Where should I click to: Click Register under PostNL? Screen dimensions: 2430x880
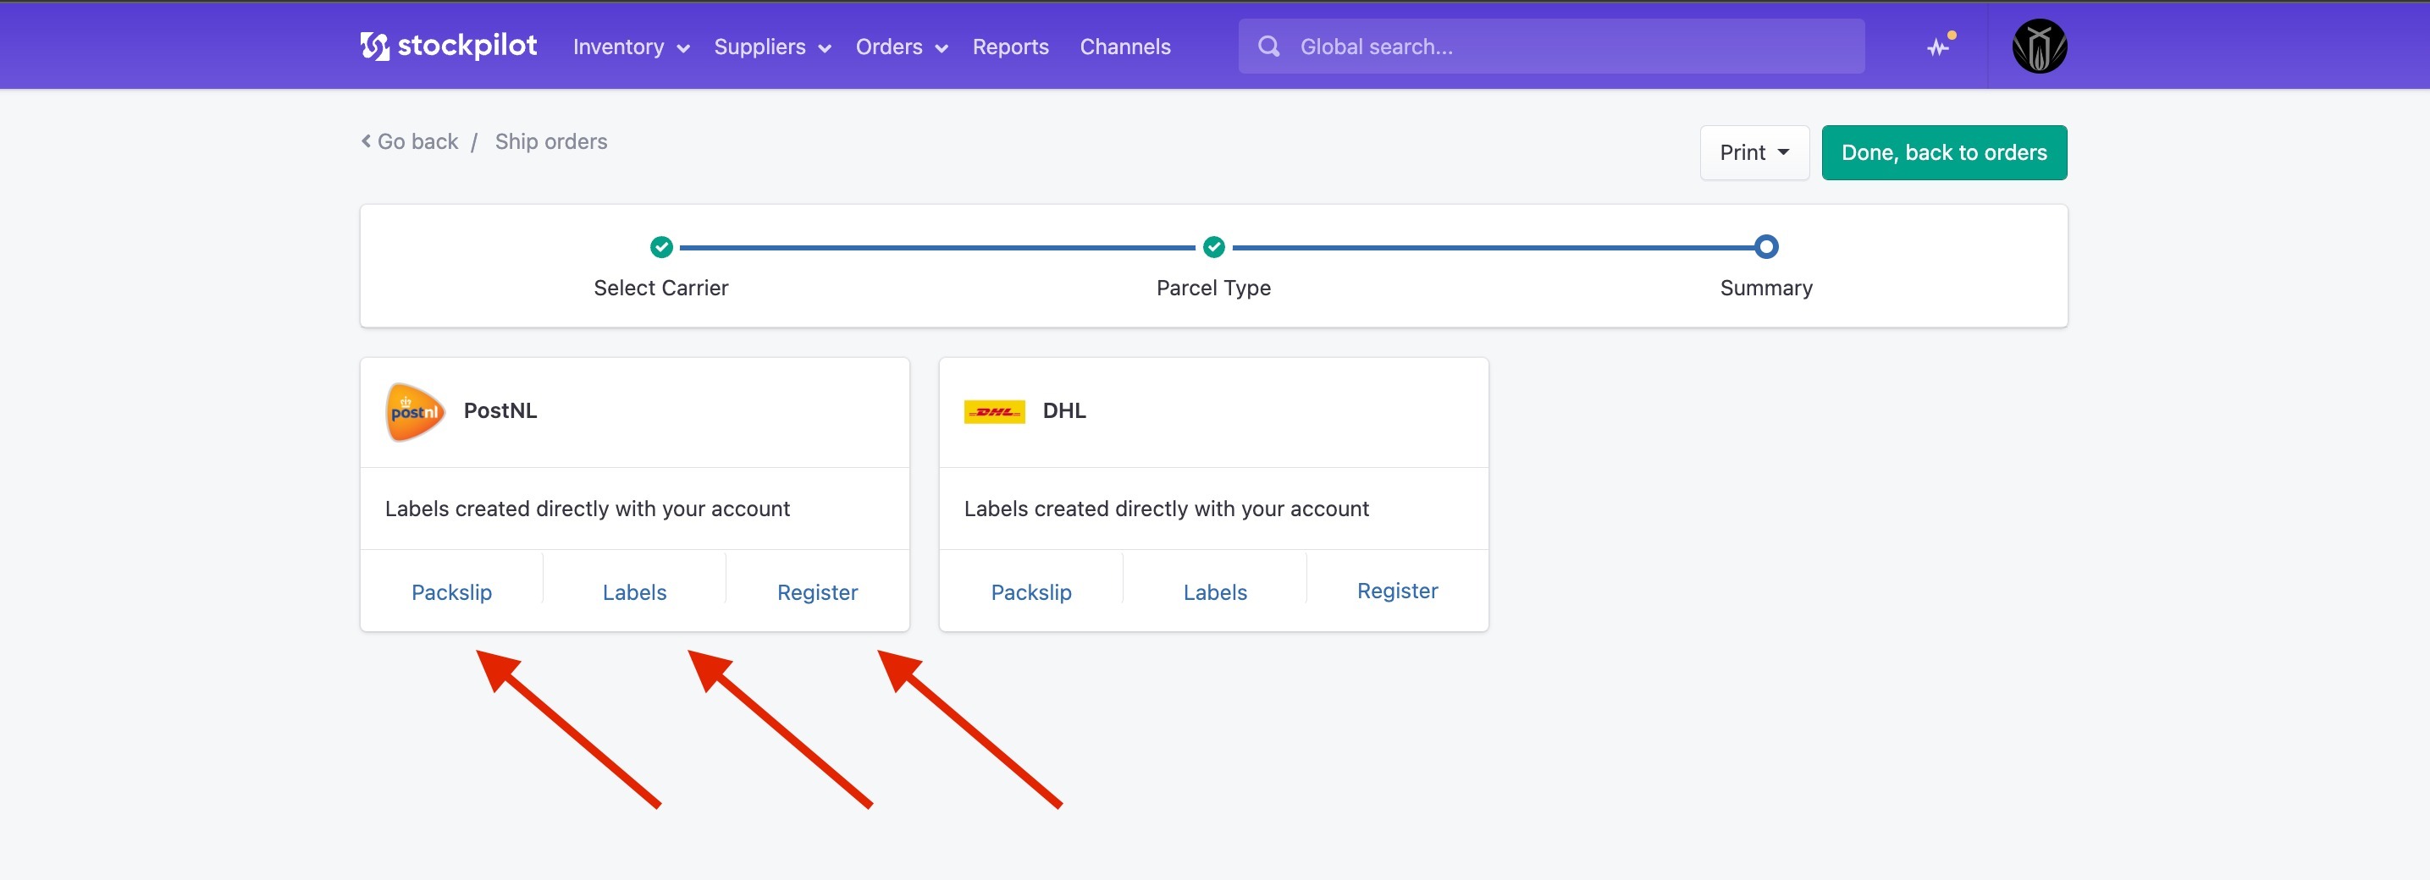817,591
